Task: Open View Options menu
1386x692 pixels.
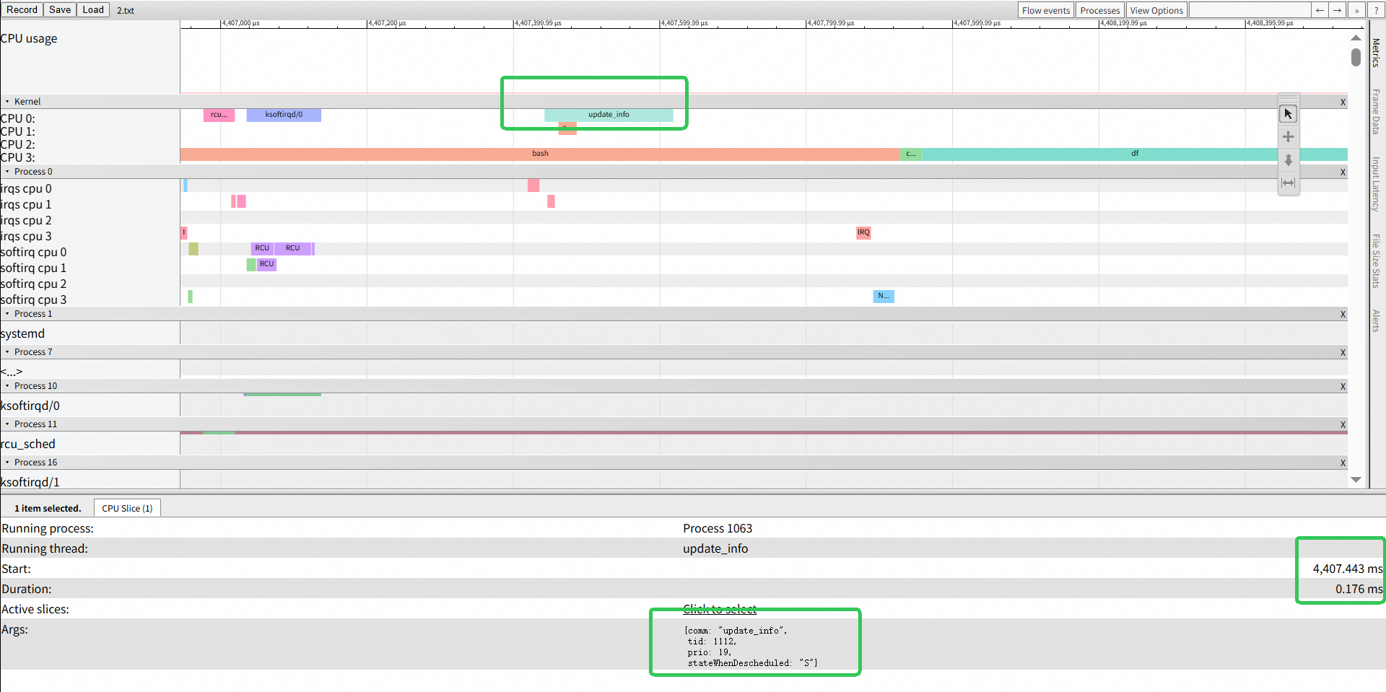Action: [x=1156, y=10]
